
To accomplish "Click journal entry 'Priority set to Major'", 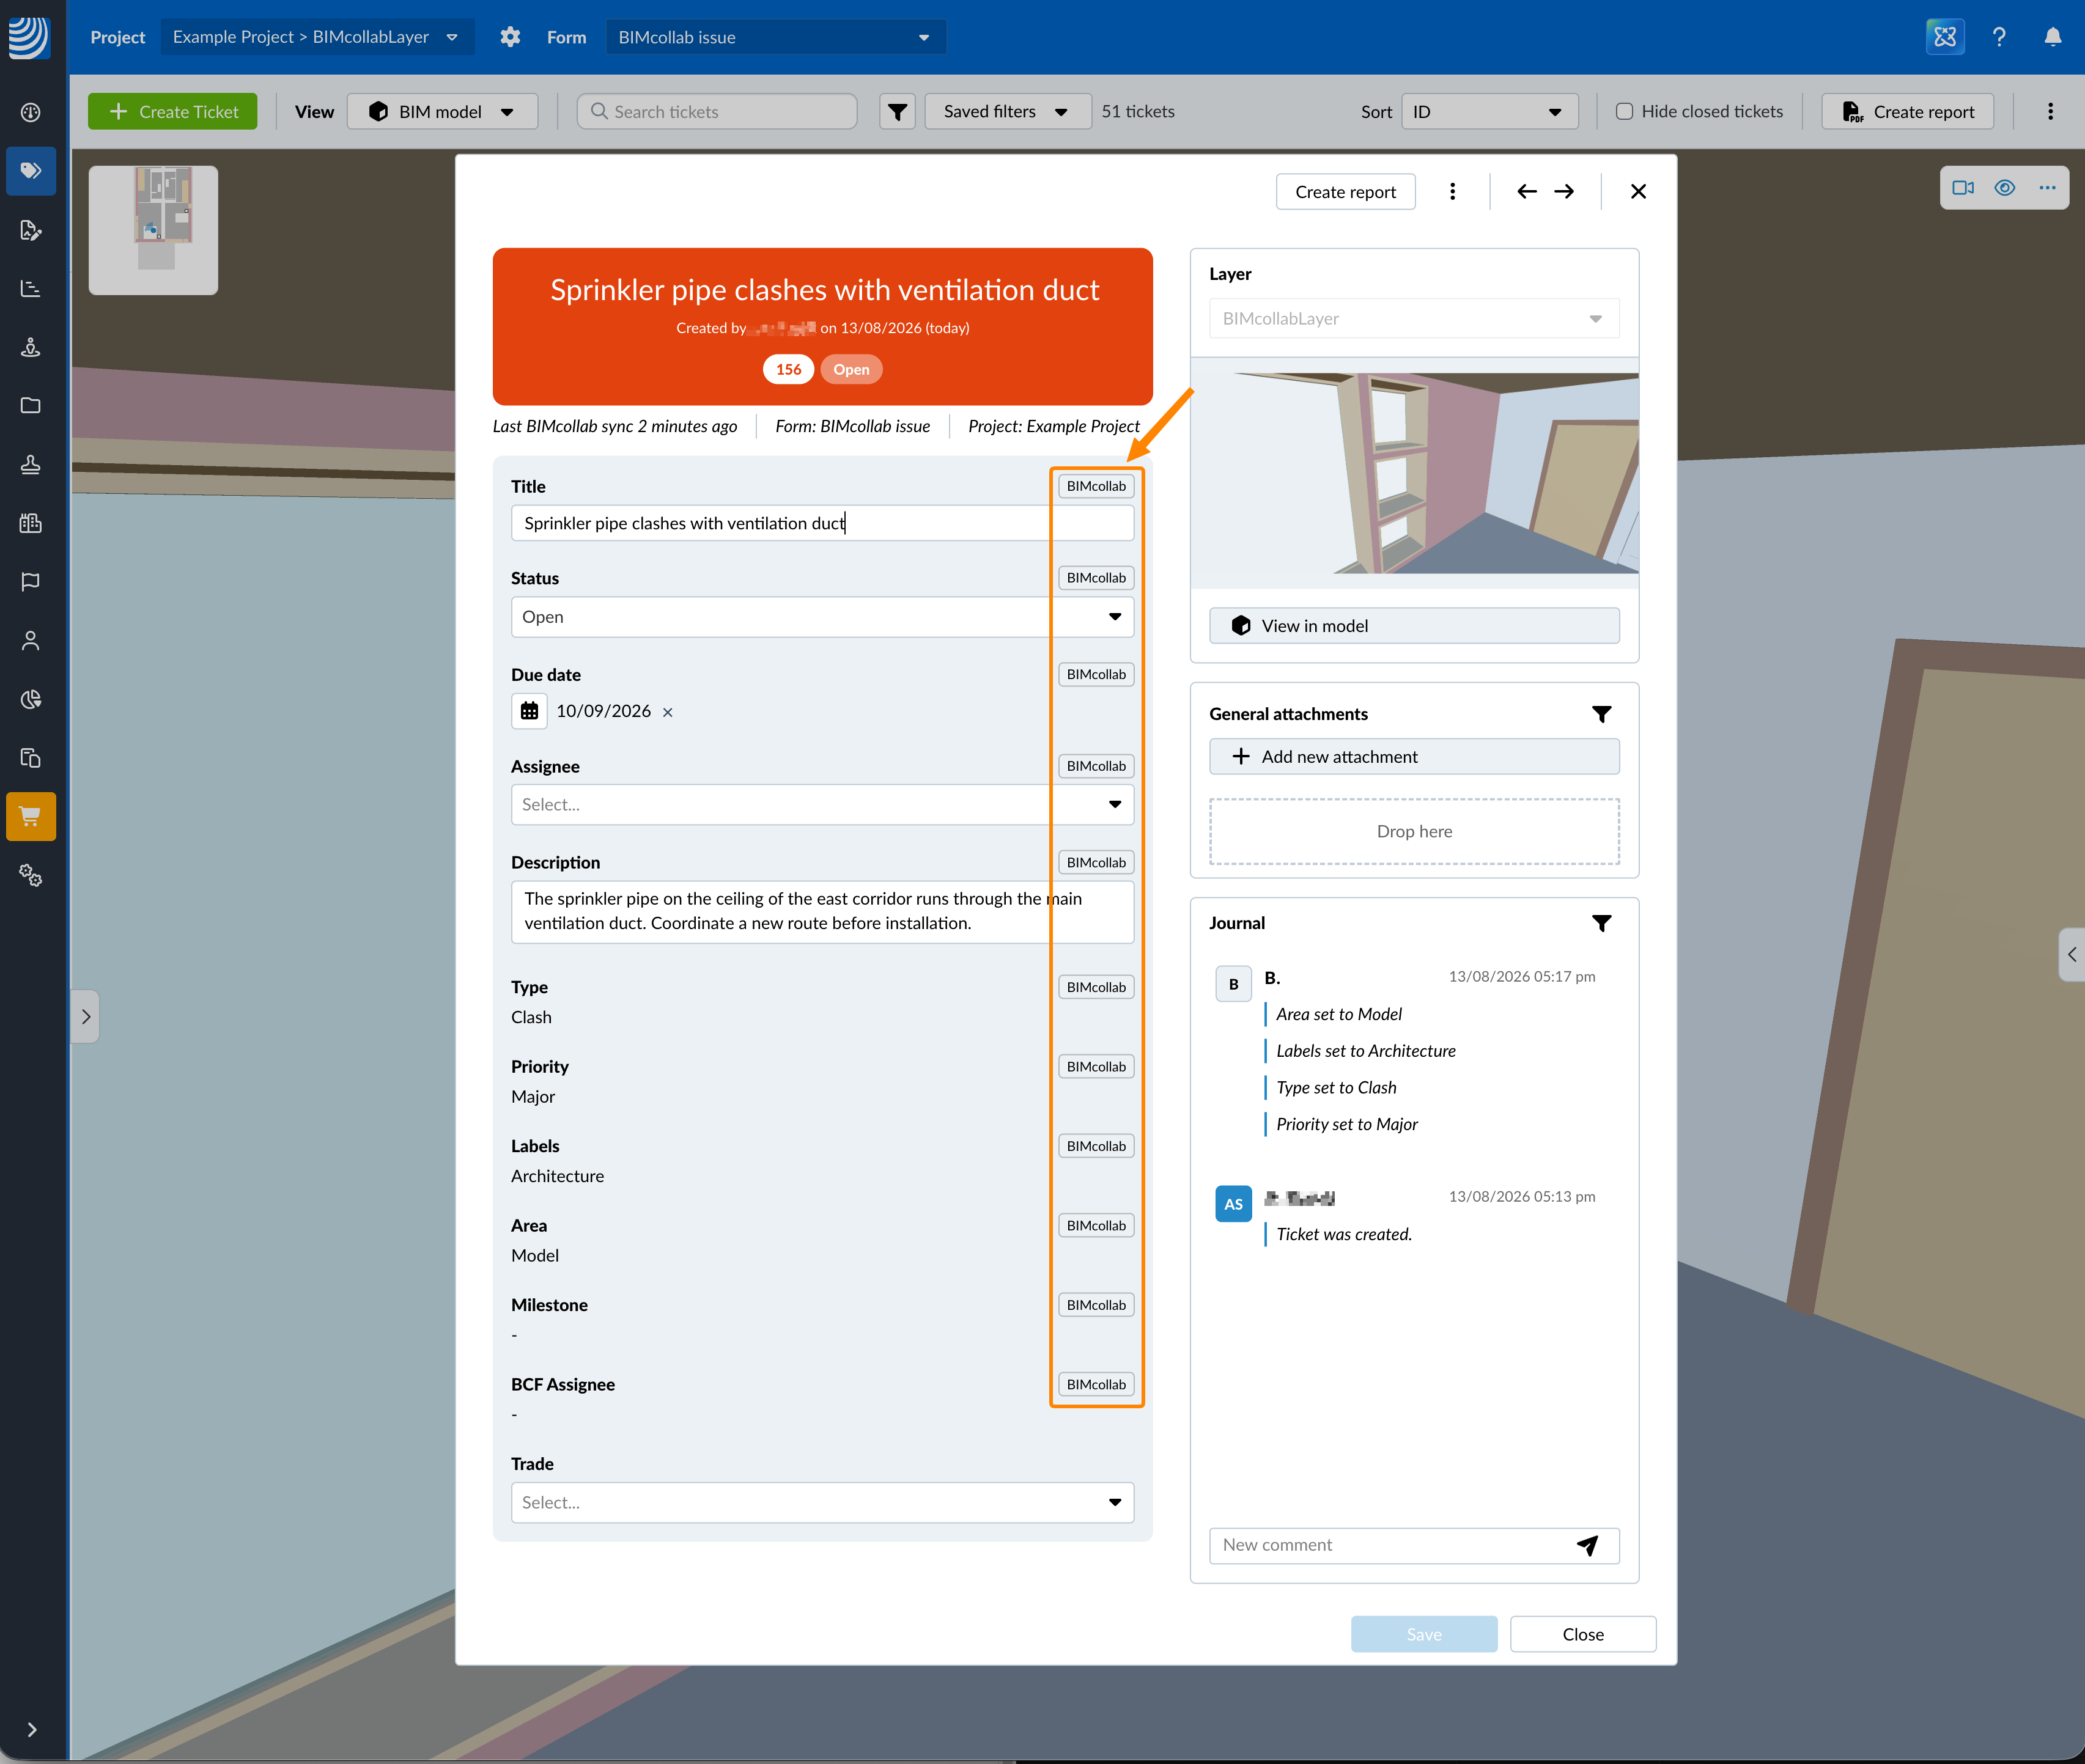I will [x=1346, y=1125].
